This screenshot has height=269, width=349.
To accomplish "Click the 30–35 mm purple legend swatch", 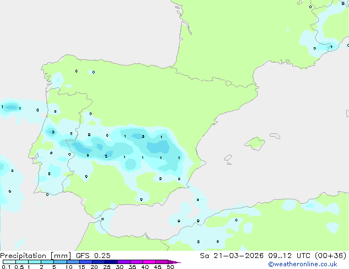I will point(124,262).
